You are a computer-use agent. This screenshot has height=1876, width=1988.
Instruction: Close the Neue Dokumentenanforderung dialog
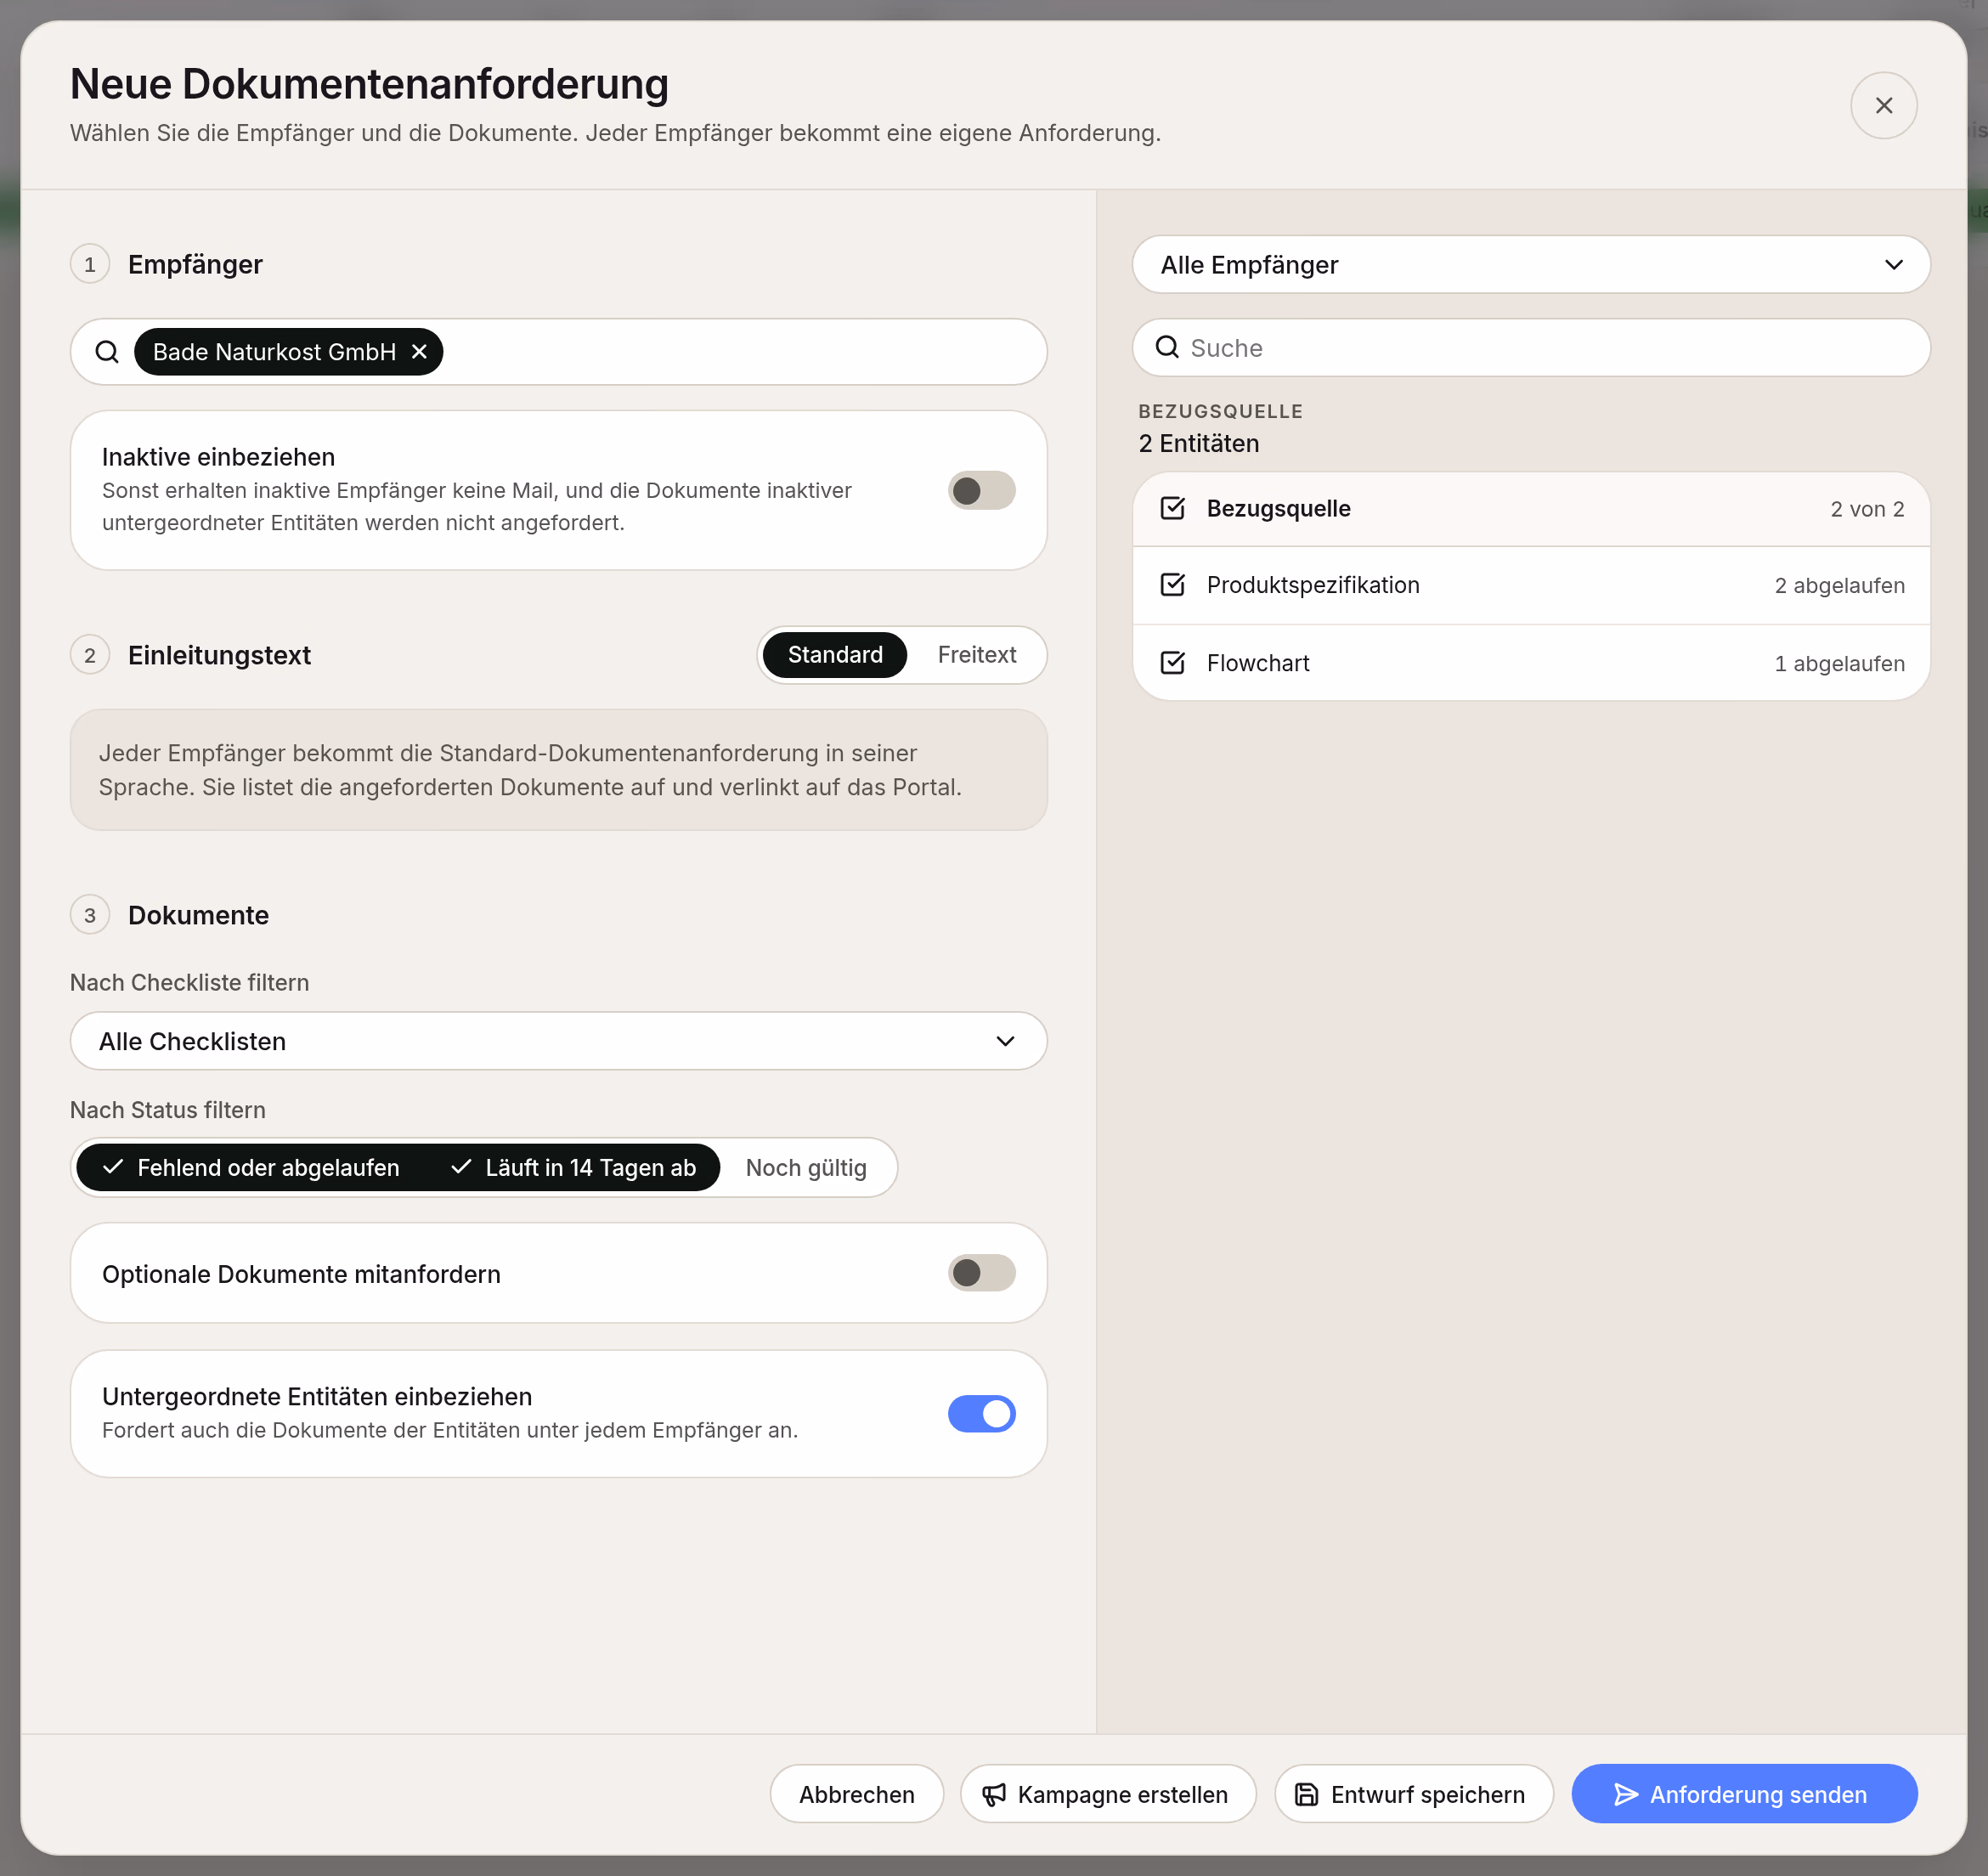[1883, 105]
